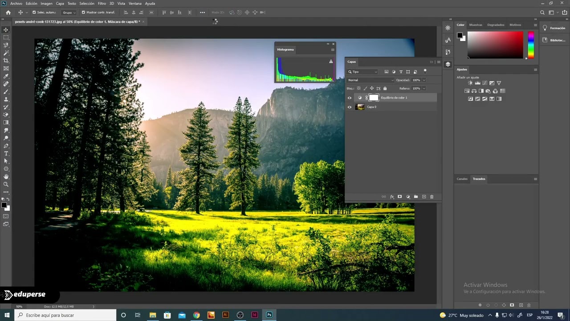The width and height of the screenshot is (570, 321).
Task: Open the more options ellipsis in options bar
Action: tap(203, 12)
